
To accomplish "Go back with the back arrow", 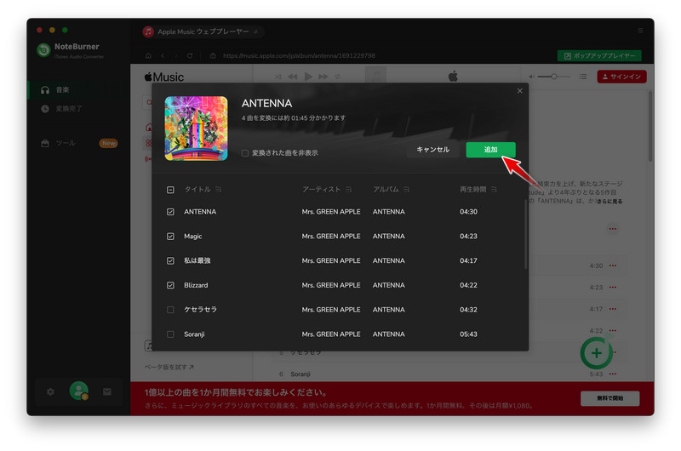I will pyautogui.click(x=163, y=55).
